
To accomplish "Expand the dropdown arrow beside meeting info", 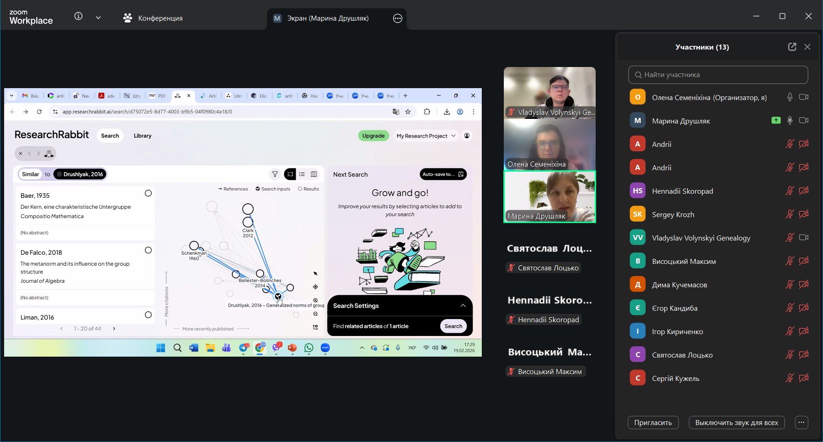I will 98,18.
